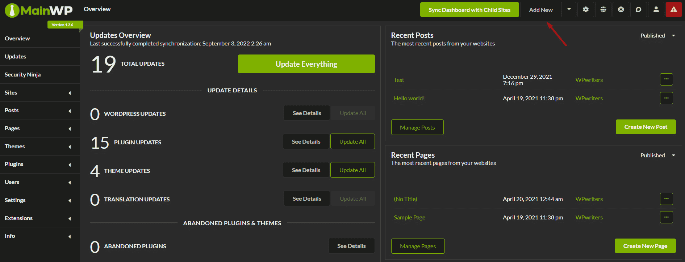Click the 15 plugin updates count
685x262 pixels.
pos(100,143)
